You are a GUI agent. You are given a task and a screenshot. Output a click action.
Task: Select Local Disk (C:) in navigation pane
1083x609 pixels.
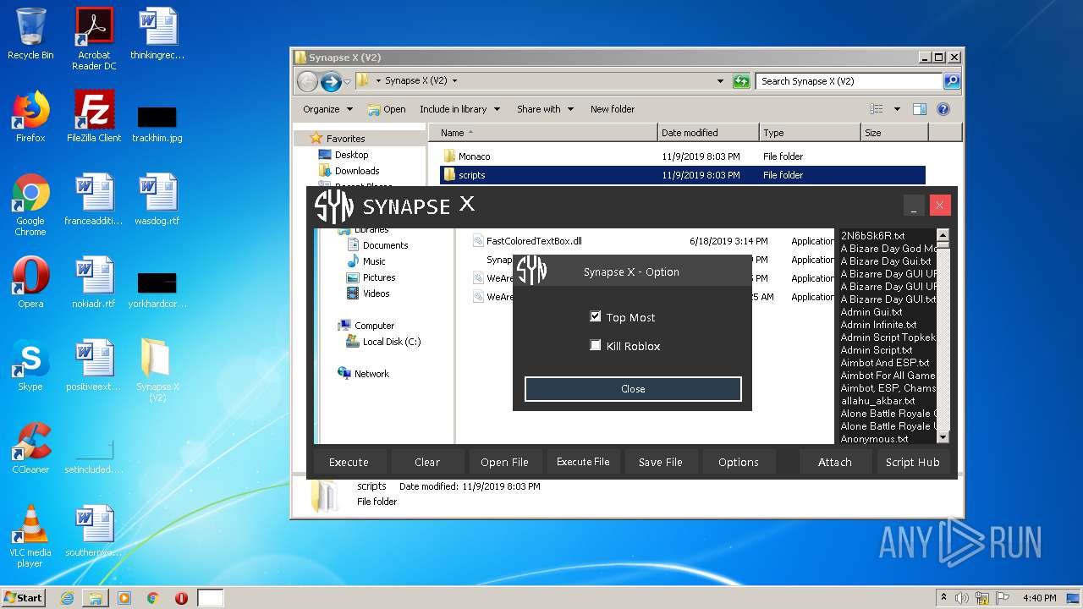coord(383,342)
